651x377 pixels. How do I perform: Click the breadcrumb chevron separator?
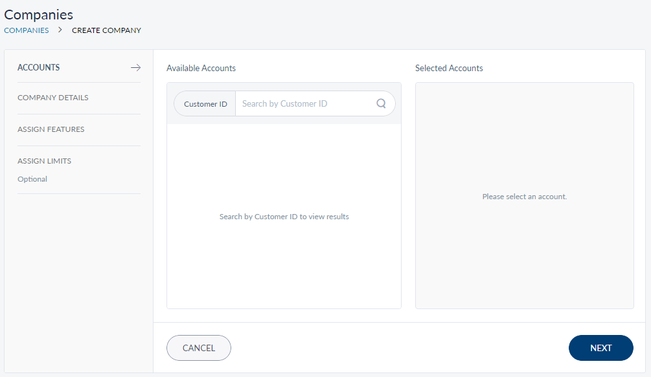tap(60, 30)
